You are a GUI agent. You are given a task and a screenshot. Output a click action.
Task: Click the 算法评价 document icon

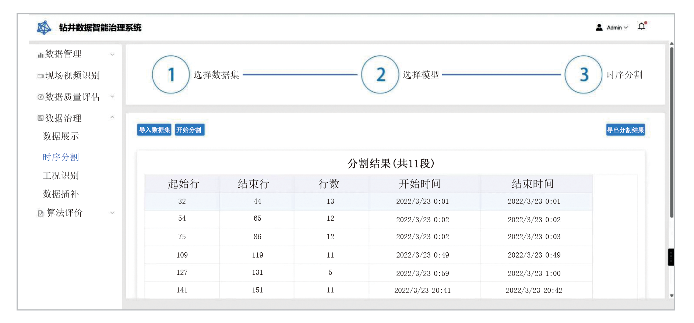tap(40, 213)
